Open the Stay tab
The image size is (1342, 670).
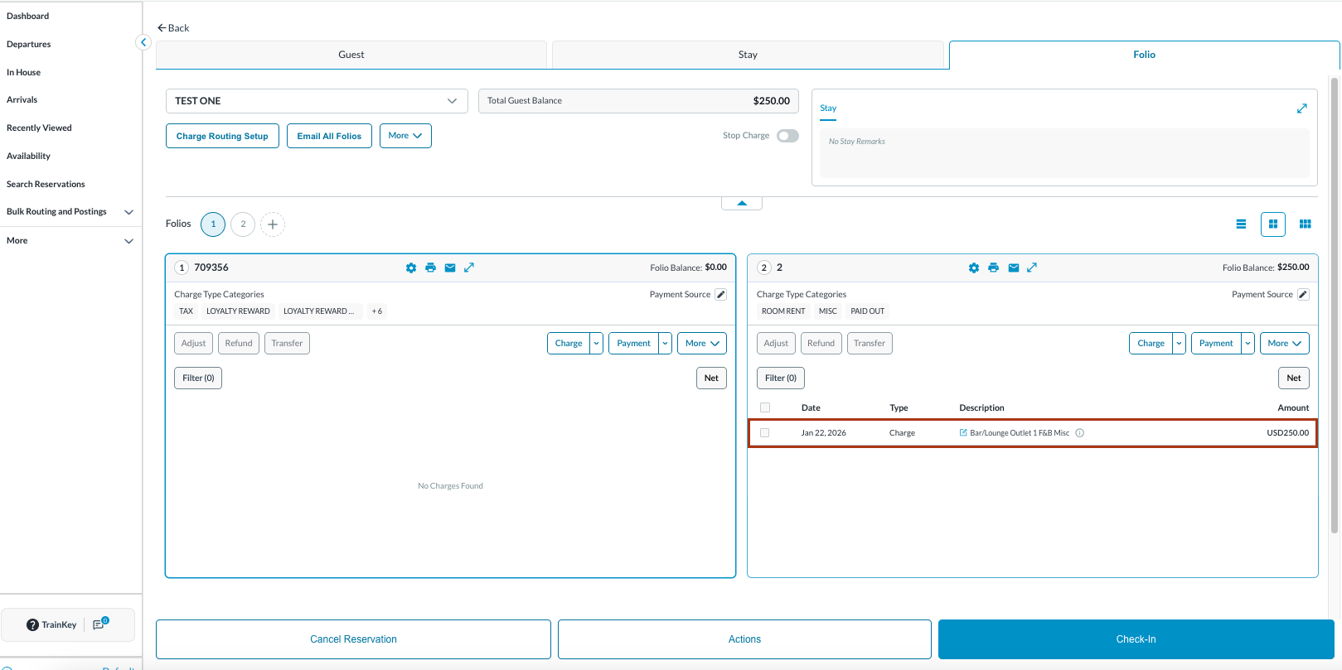tap(748, 55)
